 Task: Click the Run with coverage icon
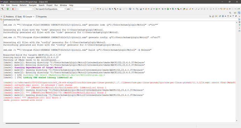point(173,9)
